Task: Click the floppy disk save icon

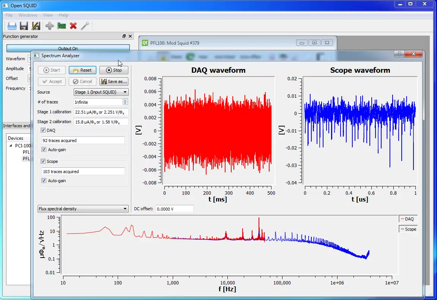Action: coord(24,26)
